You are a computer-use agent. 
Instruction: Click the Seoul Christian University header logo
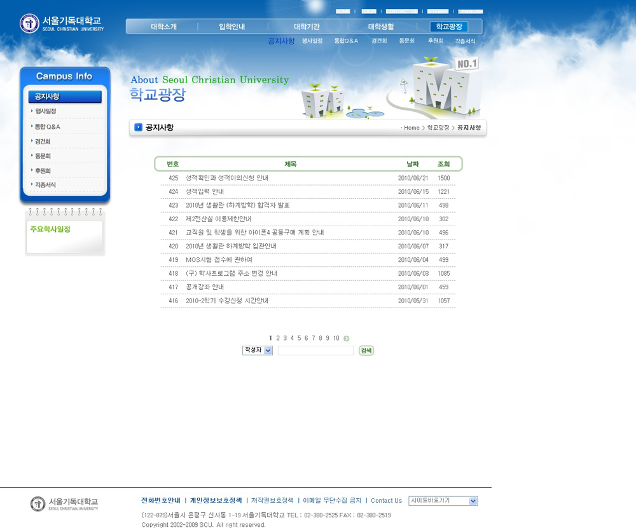point(62,24)
